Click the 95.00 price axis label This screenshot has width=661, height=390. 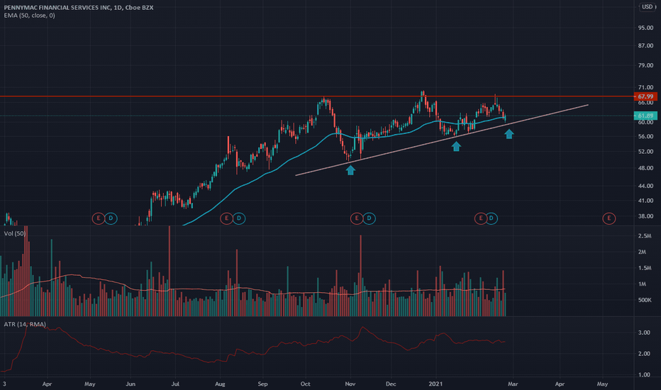coord(645,28)
